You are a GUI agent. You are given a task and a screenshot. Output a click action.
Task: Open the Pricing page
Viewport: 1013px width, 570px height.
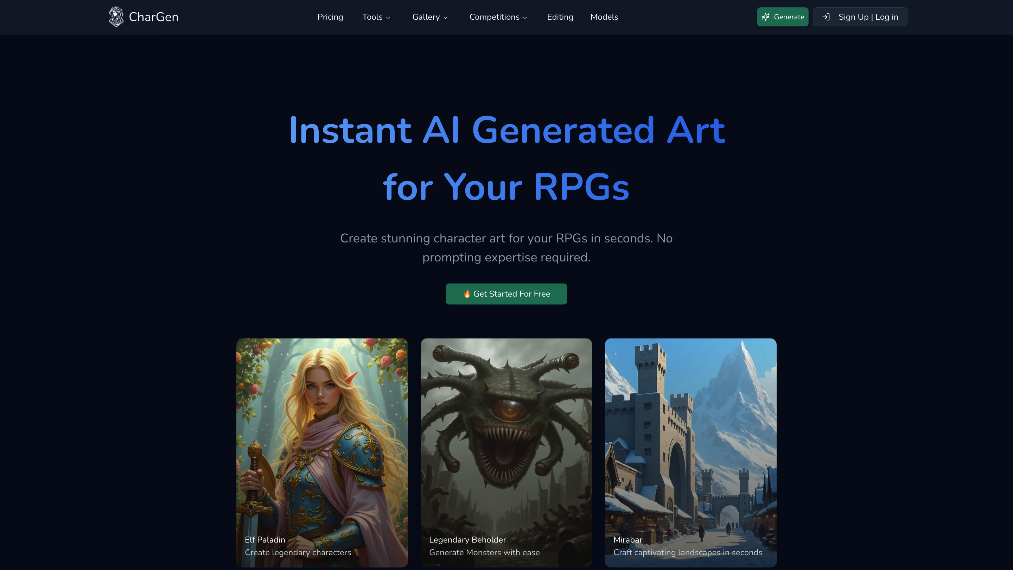tap(330, 17)
